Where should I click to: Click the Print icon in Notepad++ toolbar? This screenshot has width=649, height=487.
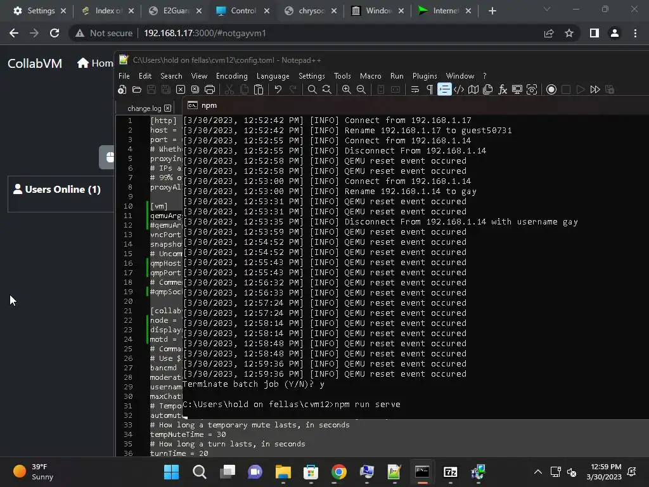point(210,89)
